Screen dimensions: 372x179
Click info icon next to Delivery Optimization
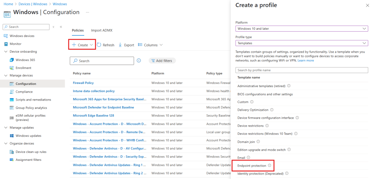pos(272,110)
